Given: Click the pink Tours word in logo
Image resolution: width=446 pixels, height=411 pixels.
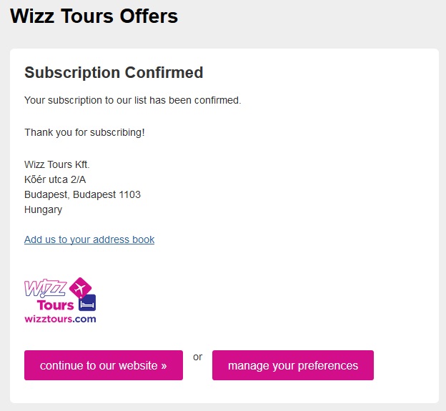Looking at the screenshot, I should (56, 305).
